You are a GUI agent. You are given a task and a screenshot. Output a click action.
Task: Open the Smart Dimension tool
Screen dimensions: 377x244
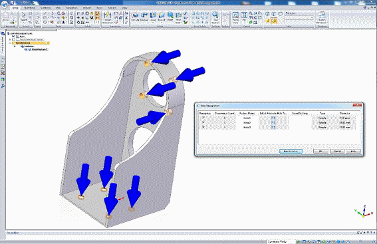(108, 18)
